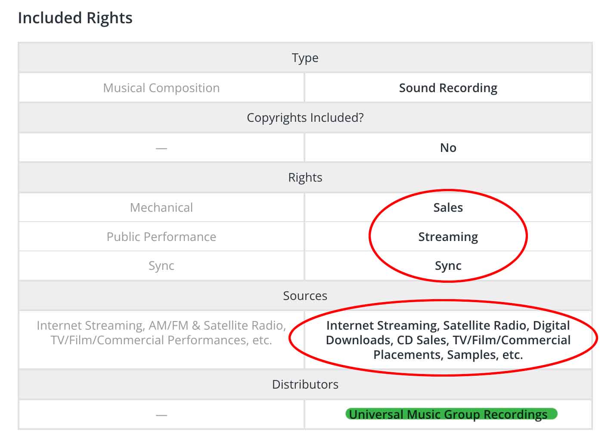Click Sync under Musical Composition column
Image resolution: width=608 pixels, height=445 pixels.
161,266
